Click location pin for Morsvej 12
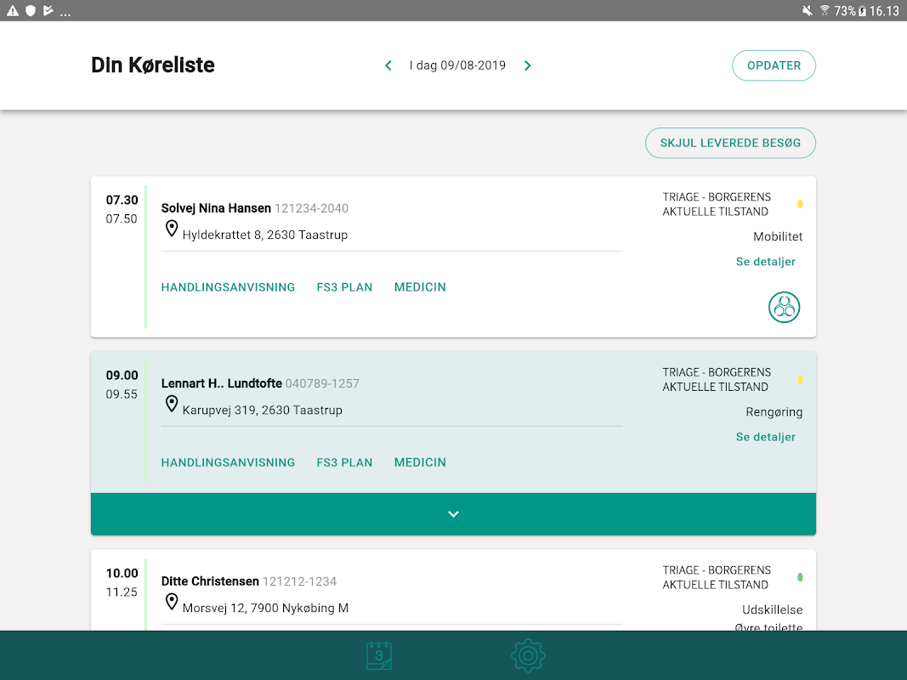Image resolution: width=907 pixels, height=680 pixels. [x=171, y=602]
